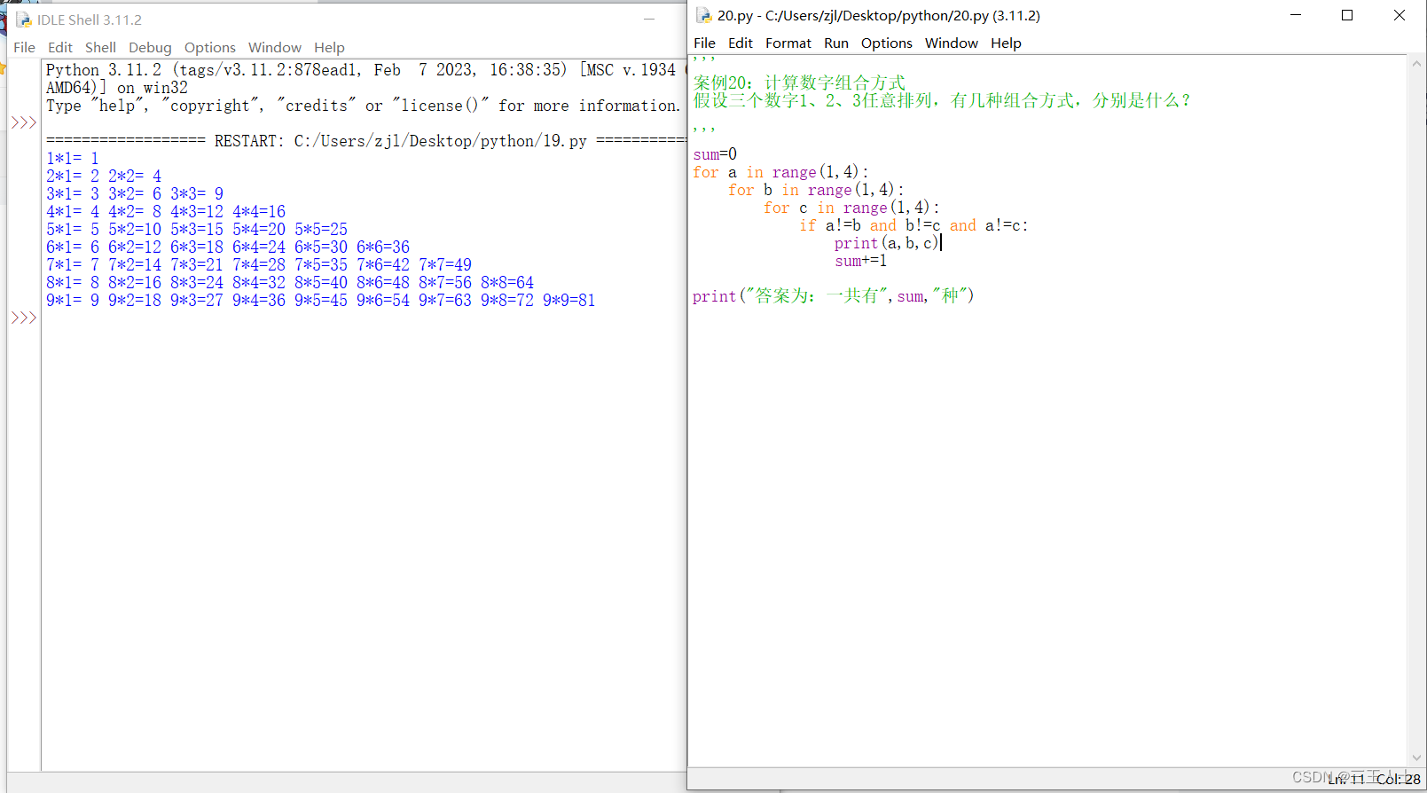The image size is (1427, 793).
Task: Click output '2*2= 4' in shell
Action: click(135, 177)
